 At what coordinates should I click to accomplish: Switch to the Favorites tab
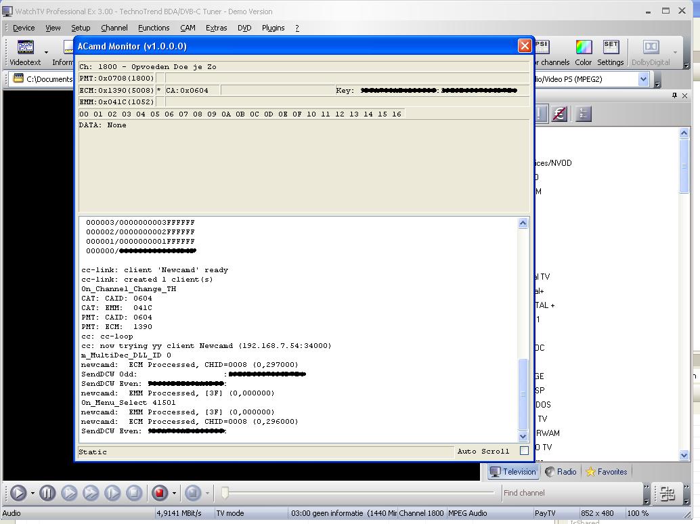[x=607, y=472]
